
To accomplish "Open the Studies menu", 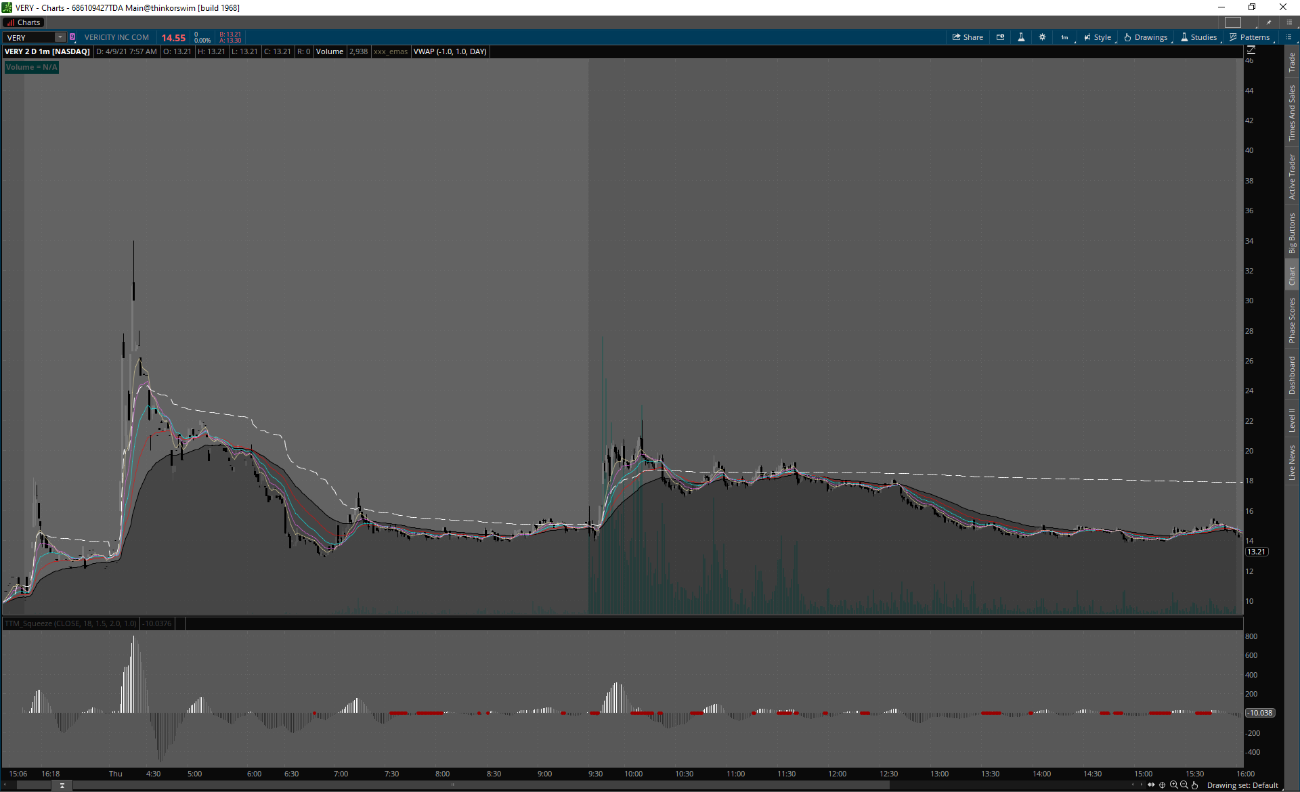I will 1198,37.
